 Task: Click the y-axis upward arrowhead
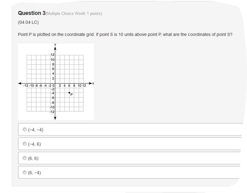click(x=55, y=48)
